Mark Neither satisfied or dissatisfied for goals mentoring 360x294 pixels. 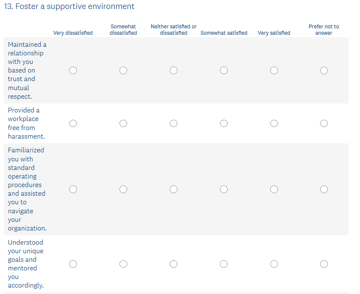coord(174,264)
